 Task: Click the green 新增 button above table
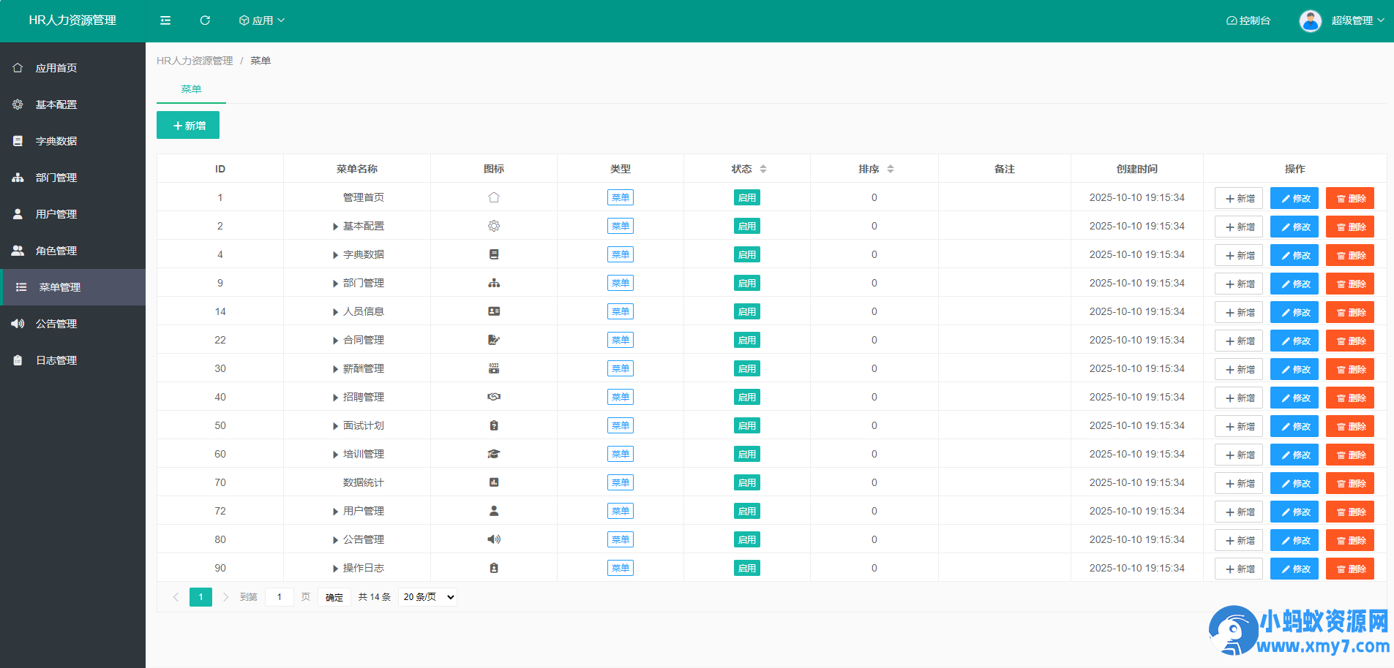tap(188, 126)
